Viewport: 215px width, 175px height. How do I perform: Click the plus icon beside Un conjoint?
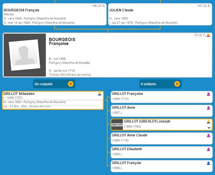pyautogui.click(x=71, y=84)
